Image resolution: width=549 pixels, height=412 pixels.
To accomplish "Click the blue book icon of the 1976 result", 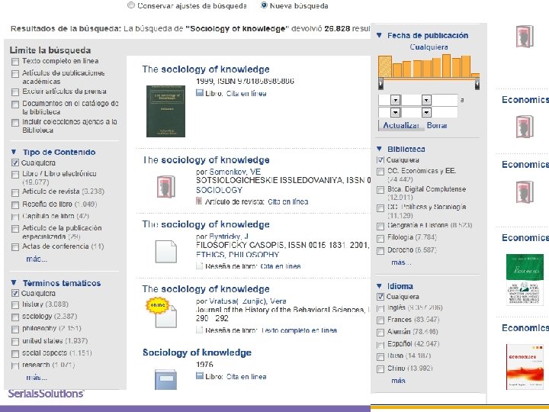I will 165,379.
